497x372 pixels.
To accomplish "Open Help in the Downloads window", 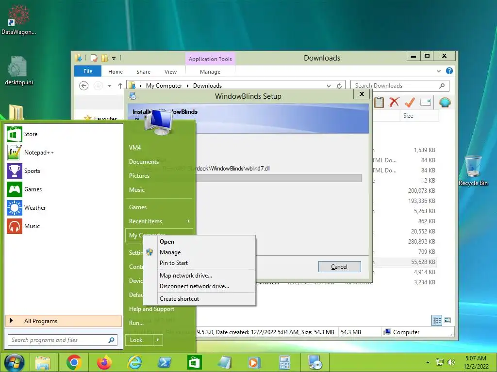I will [x=449, y=71].
